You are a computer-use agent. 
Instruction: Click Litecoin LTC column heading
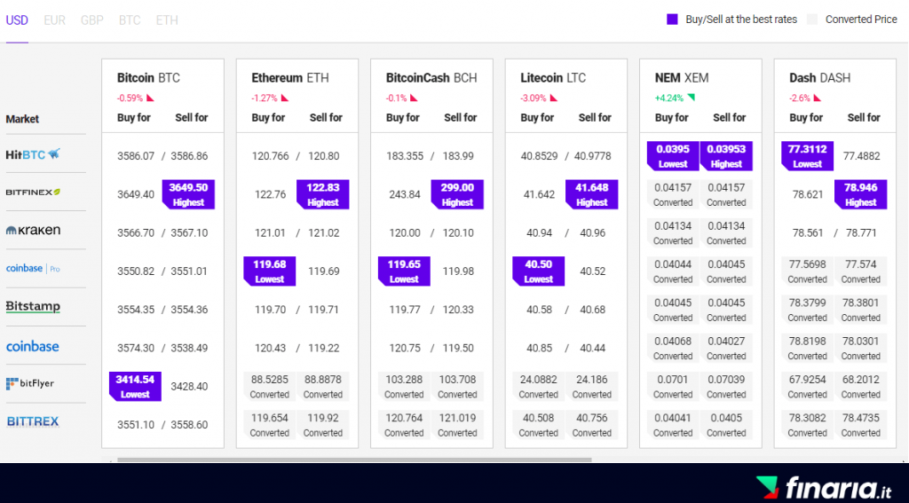pyautogui.click(x=553, y=78)
